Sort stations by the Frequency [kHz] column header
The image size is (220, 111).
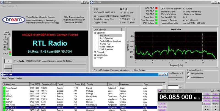[x=49, y=84]
